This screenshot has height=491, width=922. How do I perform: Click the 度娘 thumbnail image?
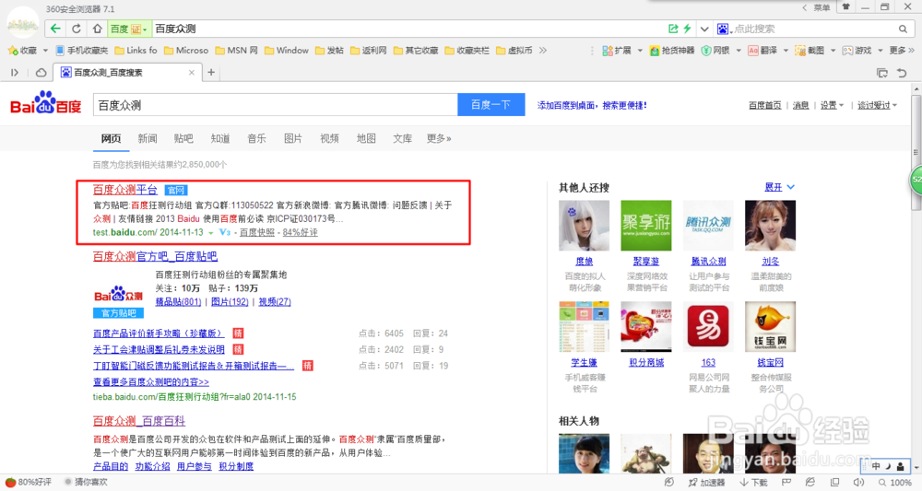[584, 226]
